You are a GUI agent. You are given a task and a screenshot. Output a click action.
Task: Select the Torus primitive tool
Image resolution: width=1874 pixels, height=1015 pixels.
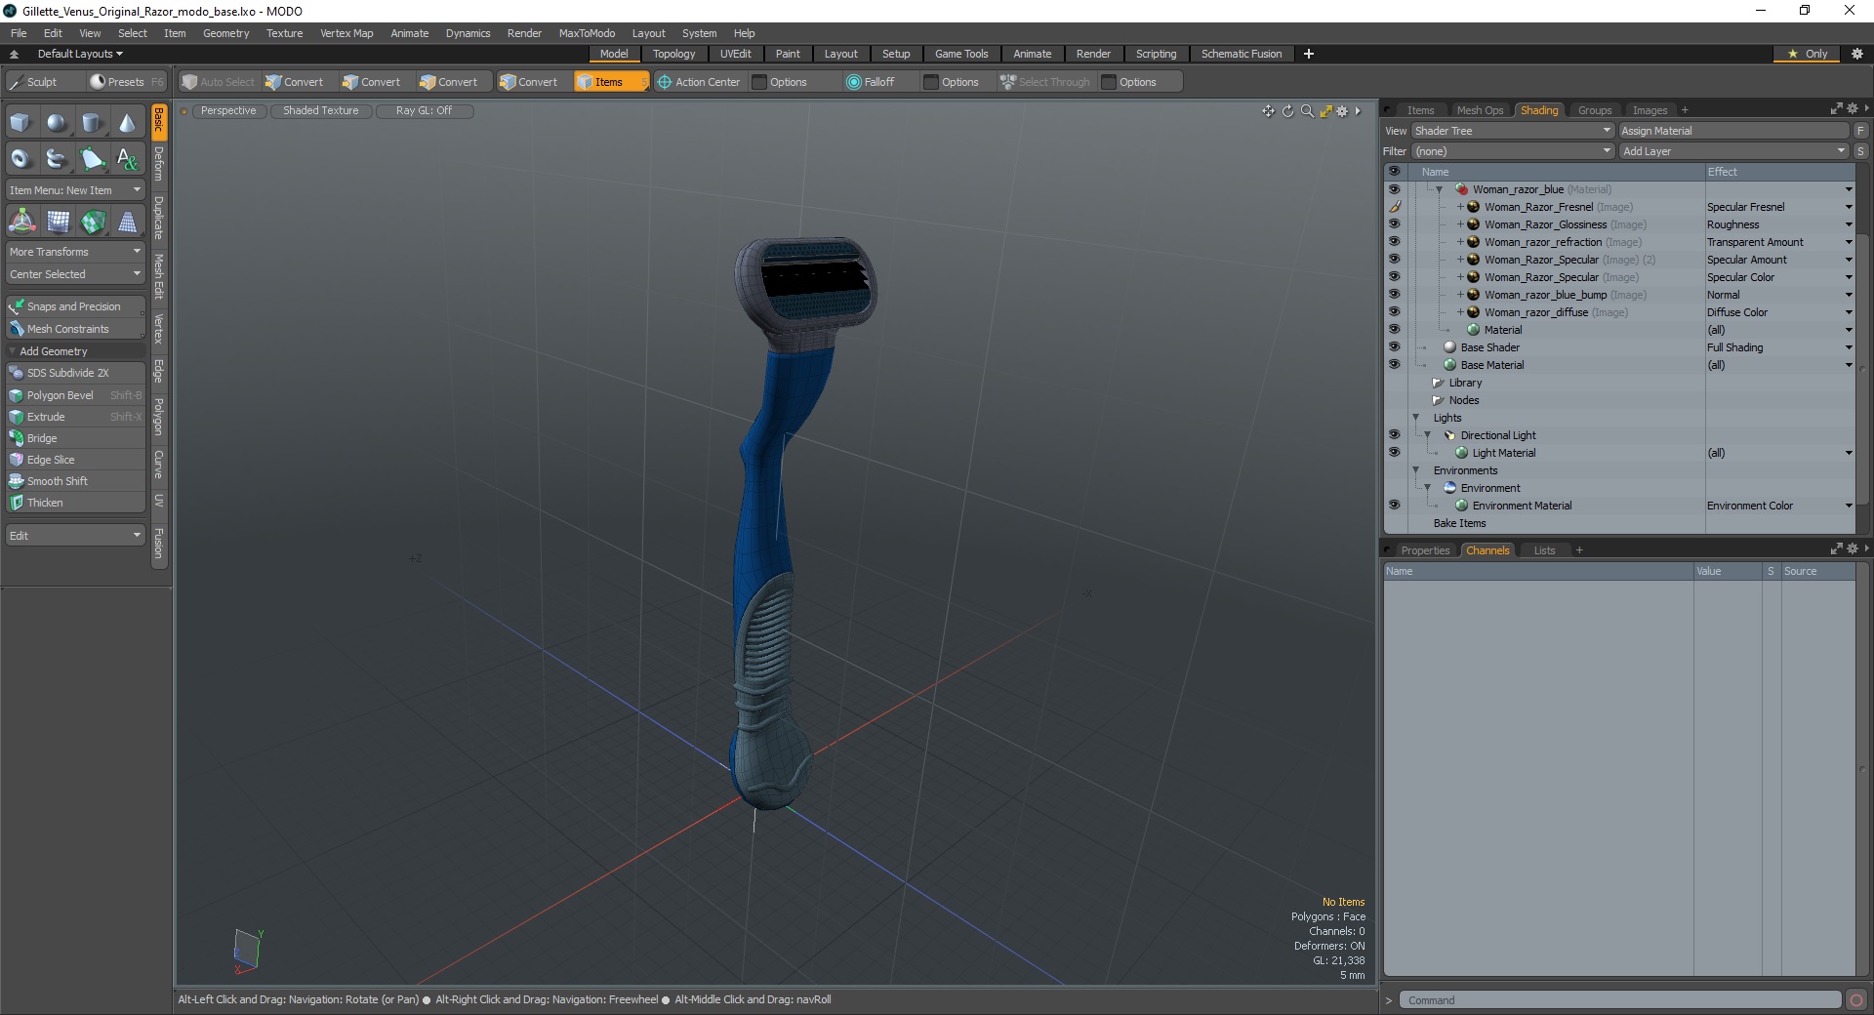21,158
